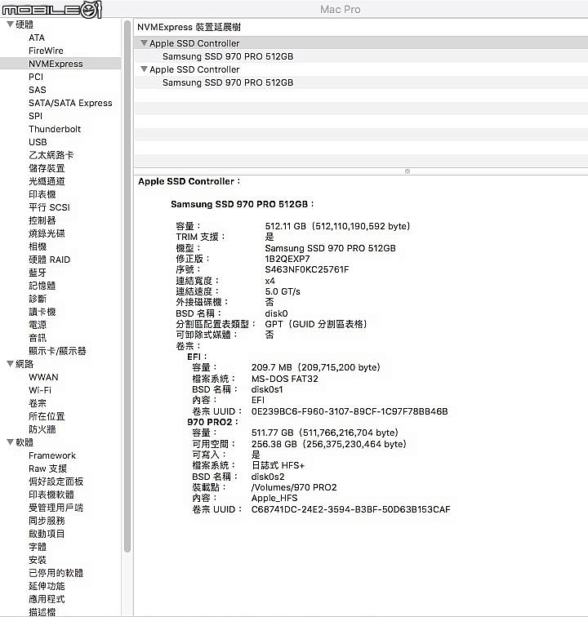Select 偏好設定面板 preference panes entry
The height and width of the screenshot is (617, 588).
(56, 482)
